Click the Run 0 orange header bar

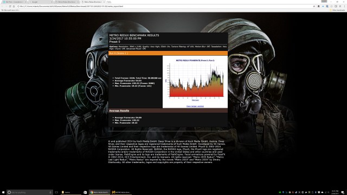168,53
